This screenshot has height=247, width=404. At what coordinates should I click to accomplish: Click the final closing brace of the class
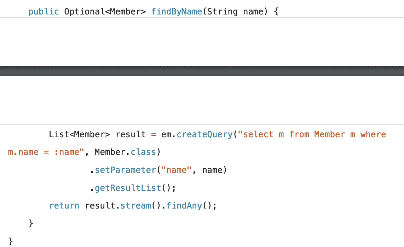point(11,241)
